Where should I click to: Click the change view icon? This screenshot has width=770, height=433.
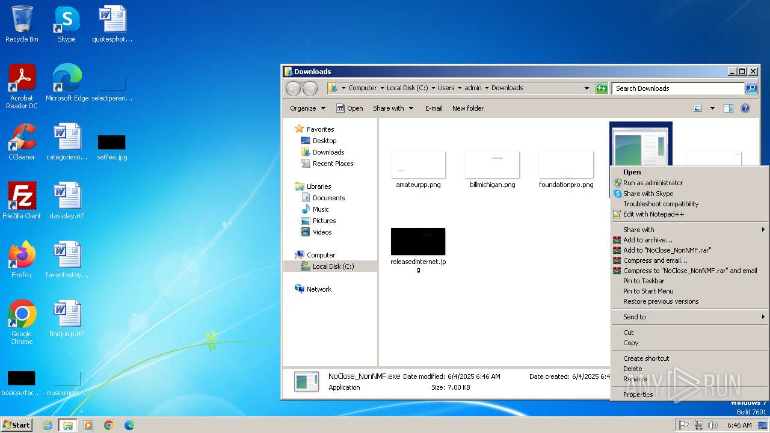coord(698,108)
